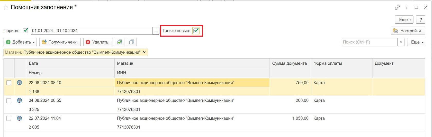
Task: Select checkbox for receipt 1 138
Action: (9, 83)
